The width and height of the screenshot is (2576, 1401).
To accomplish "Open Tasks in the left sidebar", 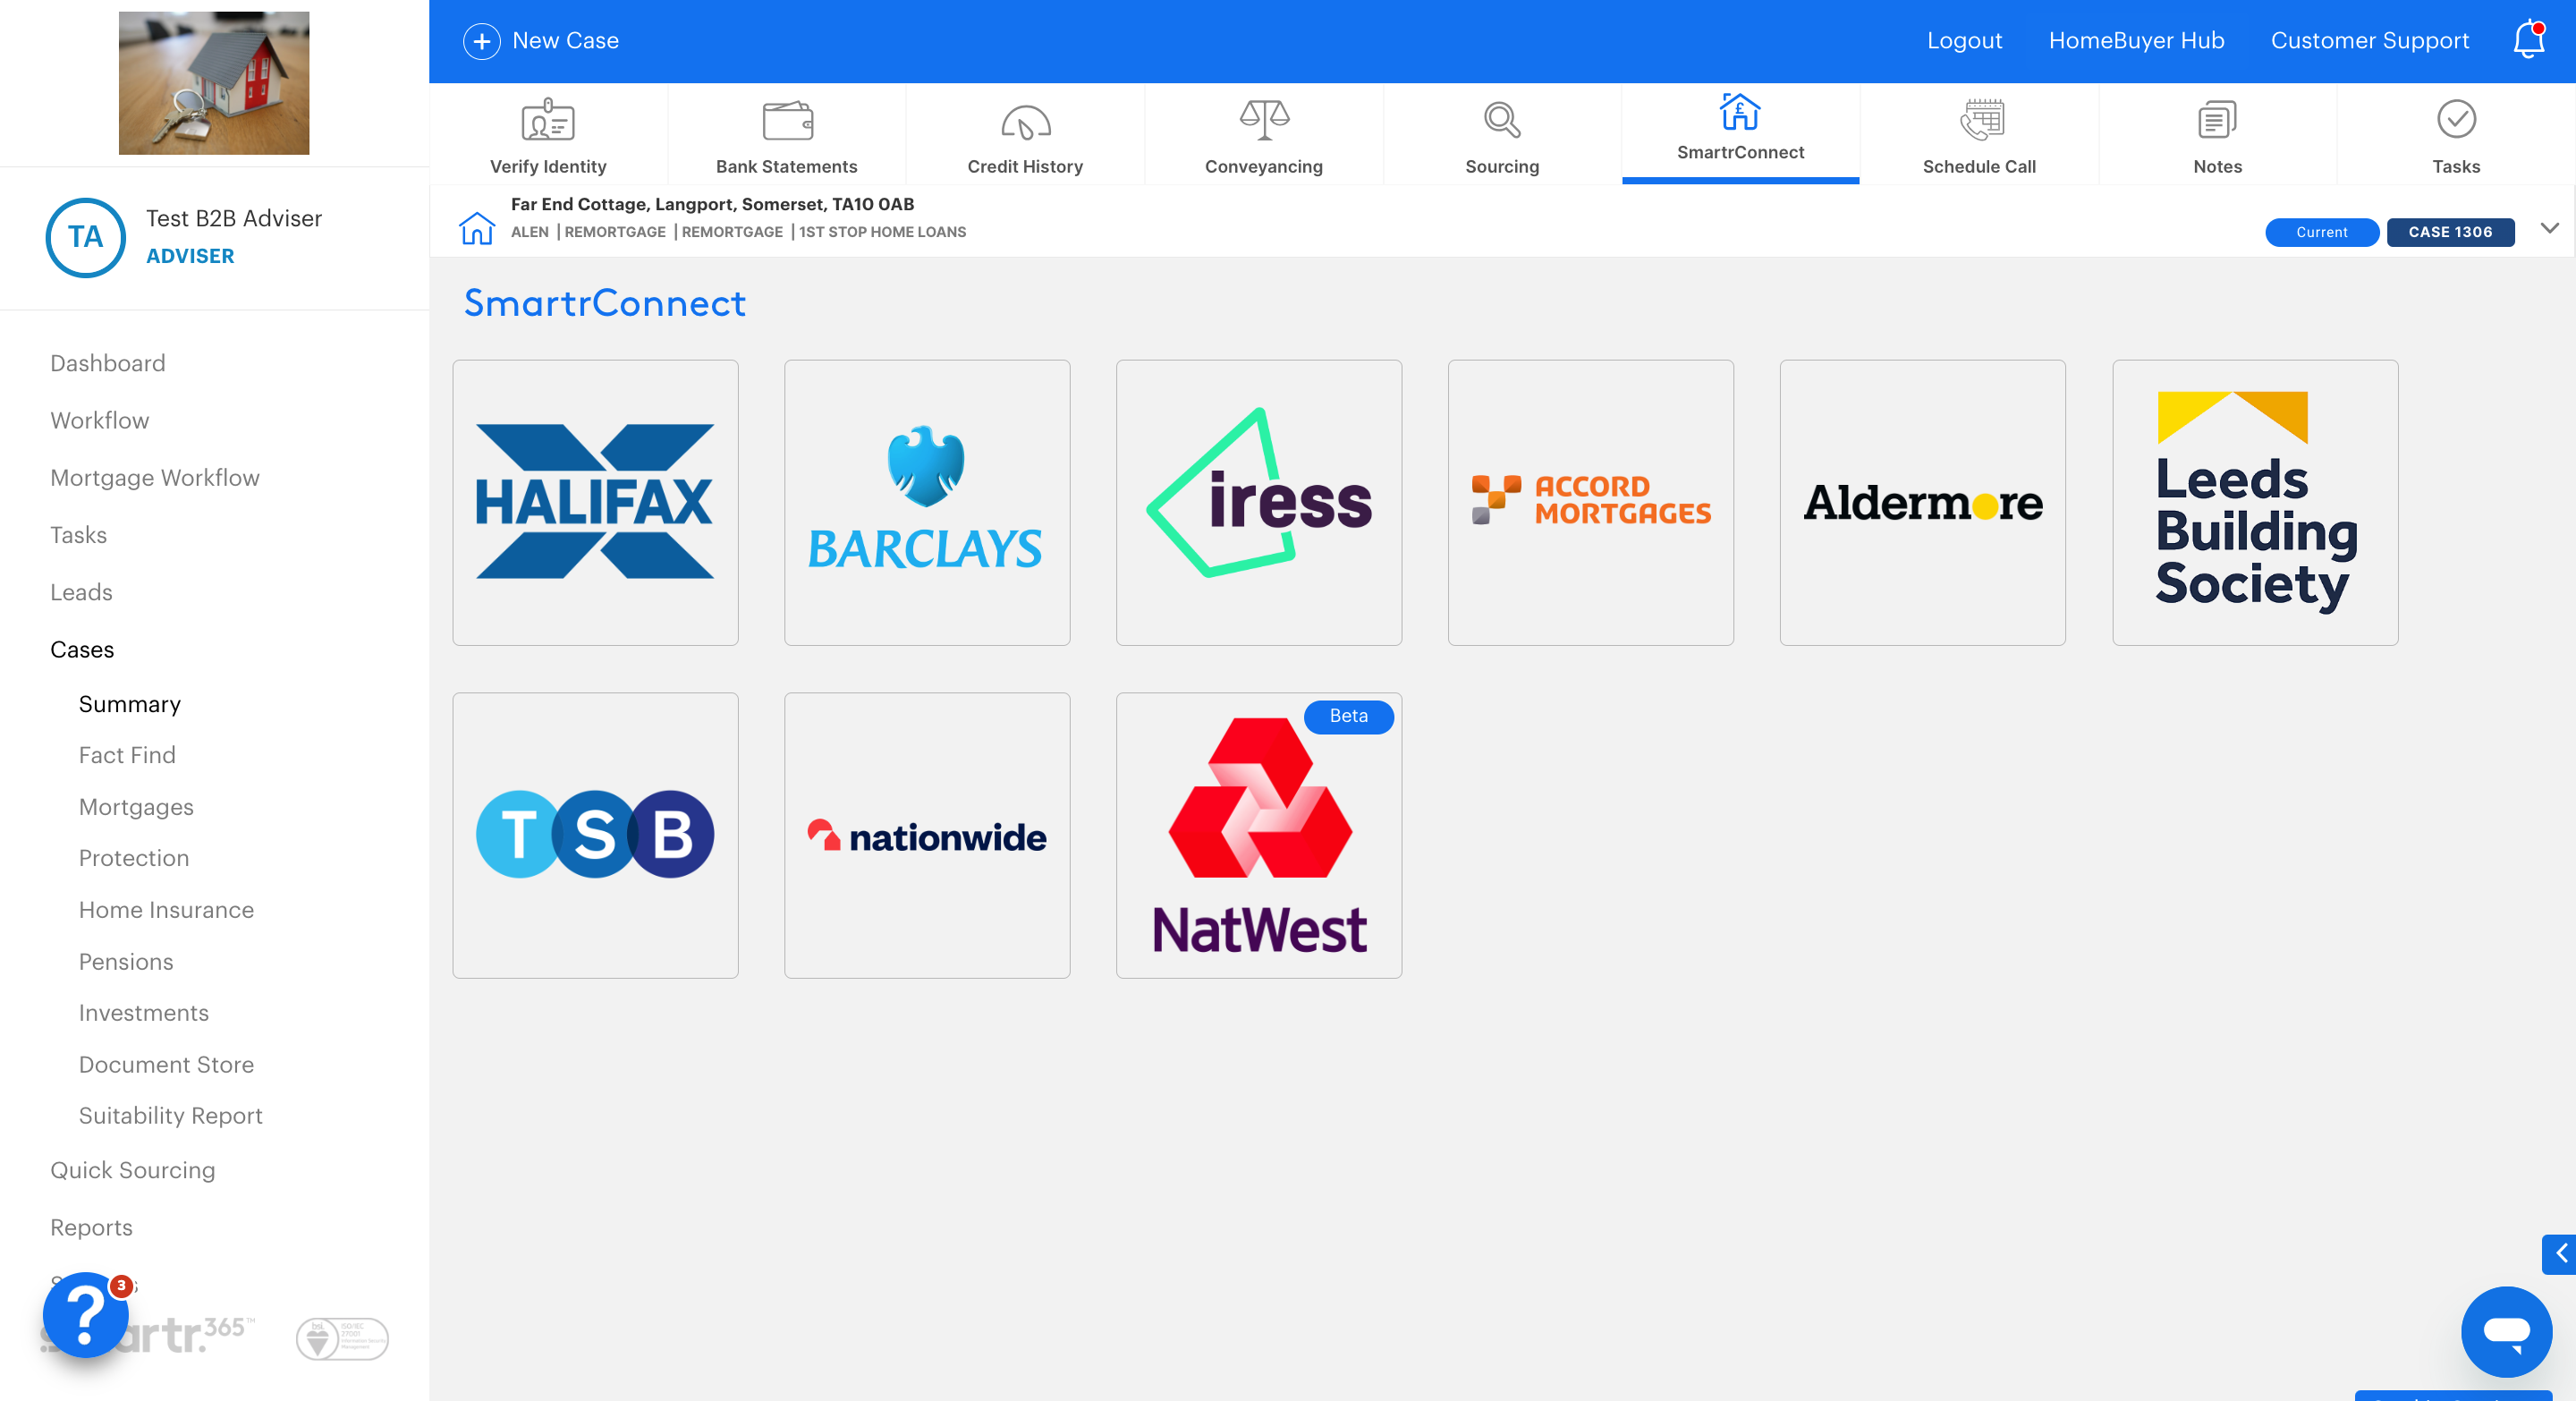I will (x=78, y=535).
